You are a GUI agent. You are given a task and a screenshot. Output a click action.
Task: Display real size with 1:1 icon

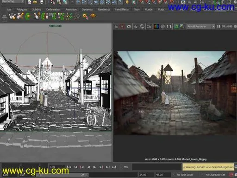click(169, 26)
